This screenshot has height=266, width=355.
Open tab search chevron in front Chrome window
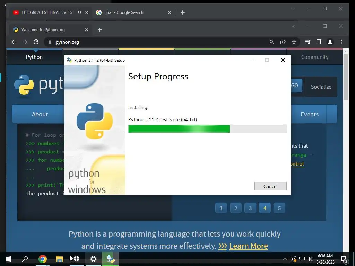tap(293, 26)
